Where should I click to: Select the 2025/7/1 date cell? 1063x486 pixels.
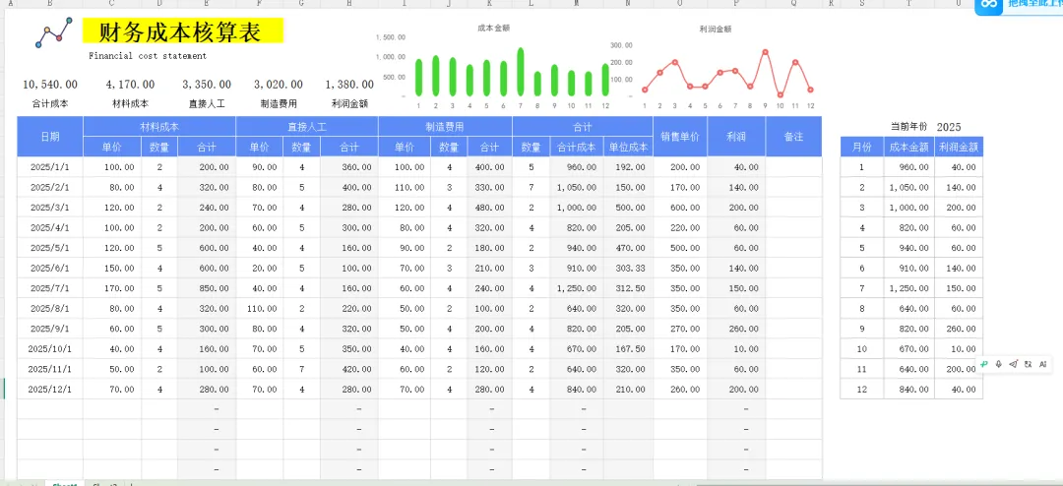point(50,288)
